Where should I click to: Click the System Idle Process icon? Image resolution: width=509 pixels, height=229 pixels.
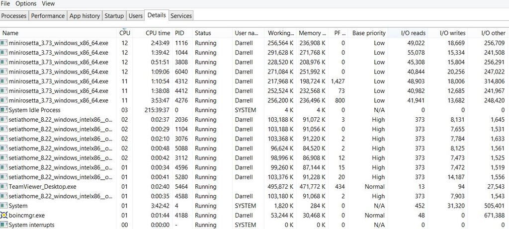pyautogui.click(x=4, y=110)
